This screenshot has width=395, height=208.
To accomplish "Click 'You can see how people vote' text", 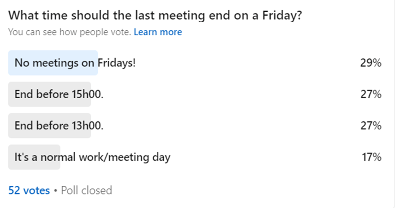I will [x=70, y=32].
